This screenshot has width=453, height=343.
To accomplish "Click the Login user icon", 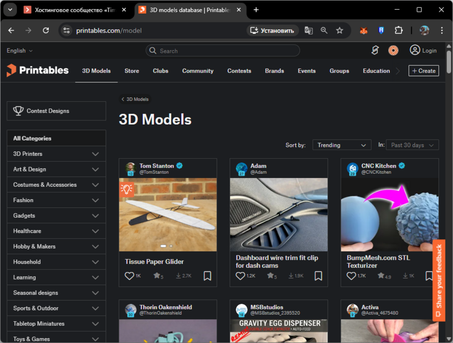I will [414, 50].
